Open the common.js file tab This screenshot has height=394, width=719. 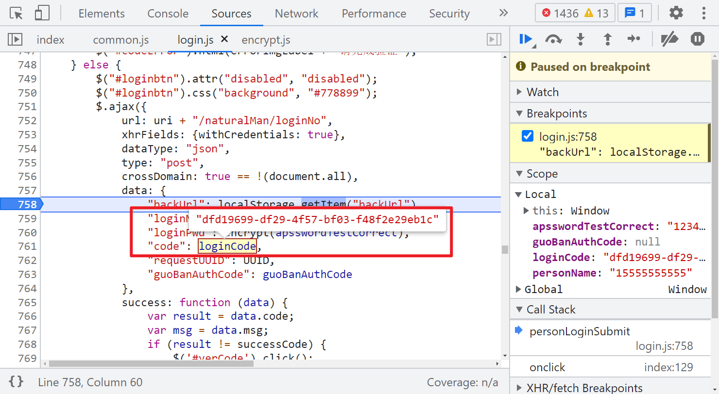coord(121,40)
